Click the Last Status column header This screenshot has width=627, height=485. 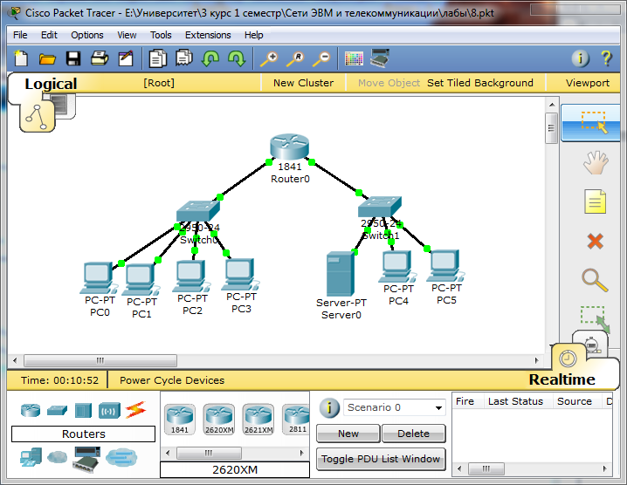[x=515, y=401]
